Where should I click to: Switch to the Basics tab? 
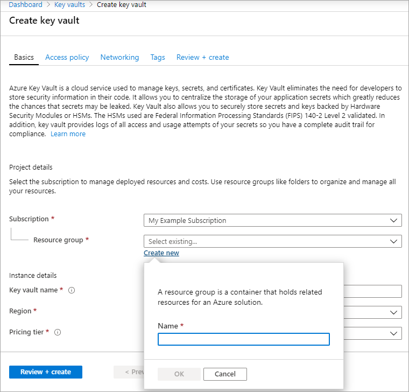click(24, 57)
